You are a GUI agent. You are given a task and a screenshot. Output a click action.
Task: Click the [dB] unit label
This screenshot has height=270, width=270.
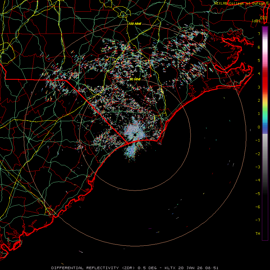point(256,21)
